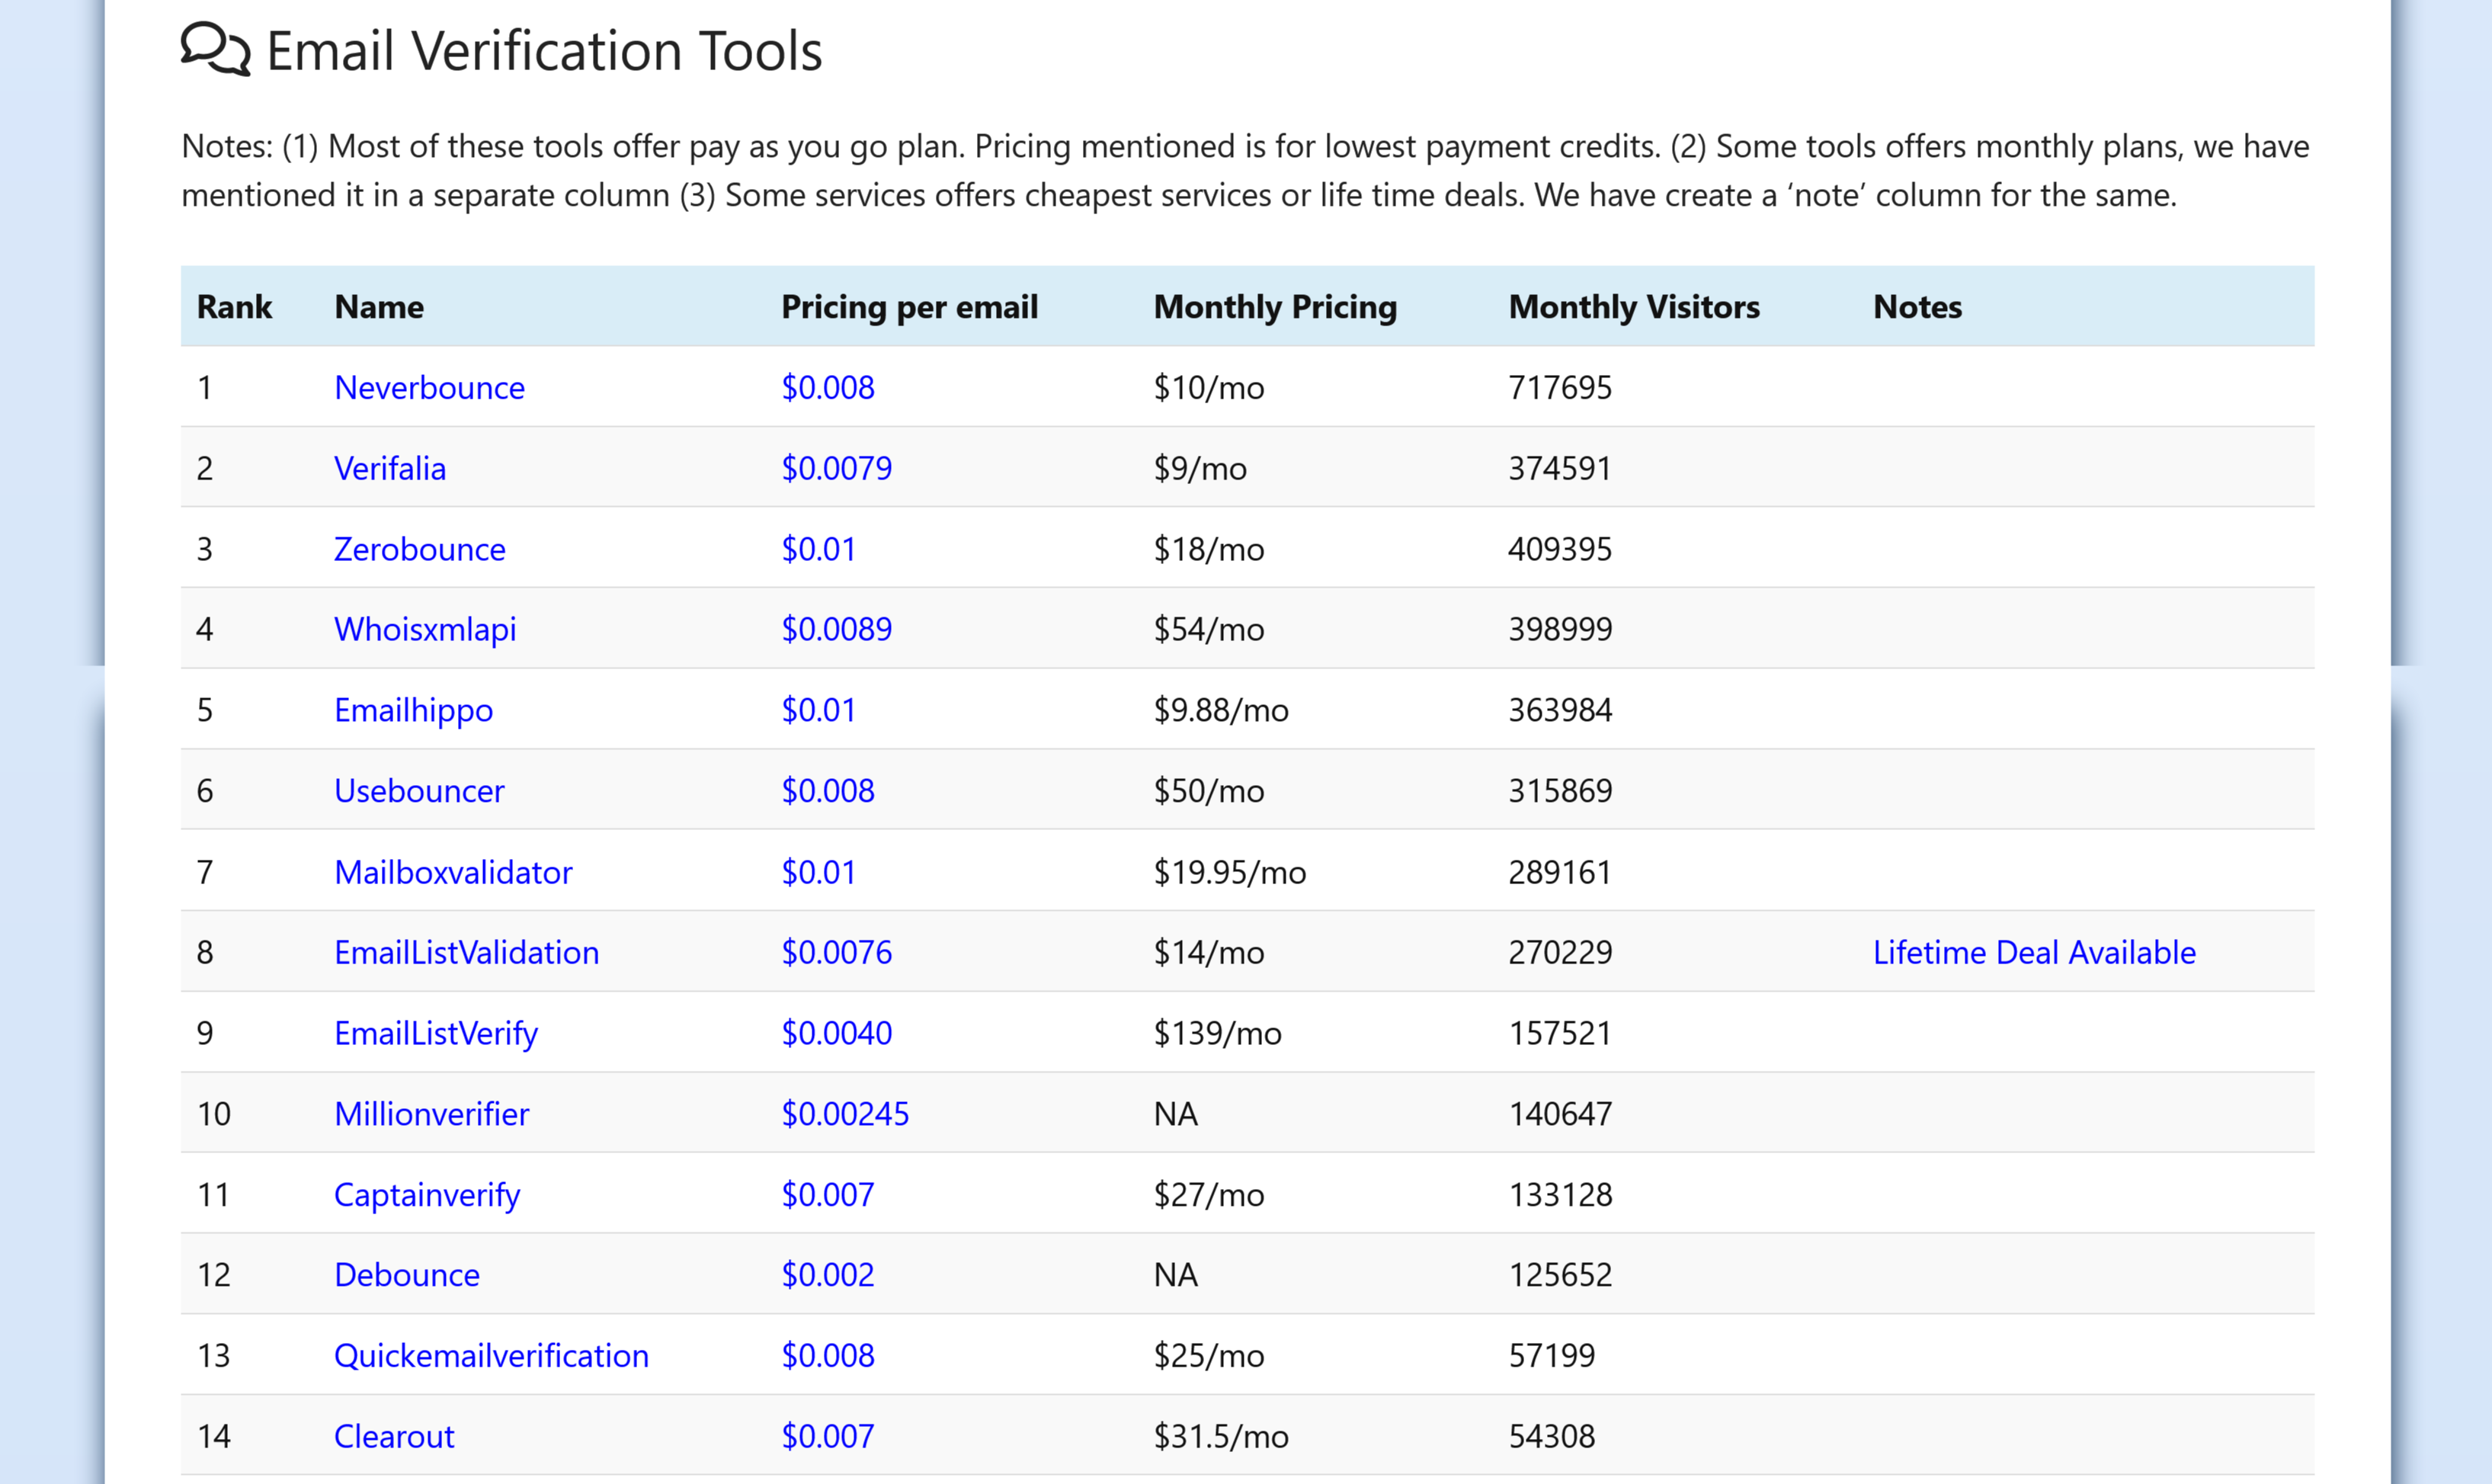
Task: Click the Notes column header
Action: (1917, 307)
